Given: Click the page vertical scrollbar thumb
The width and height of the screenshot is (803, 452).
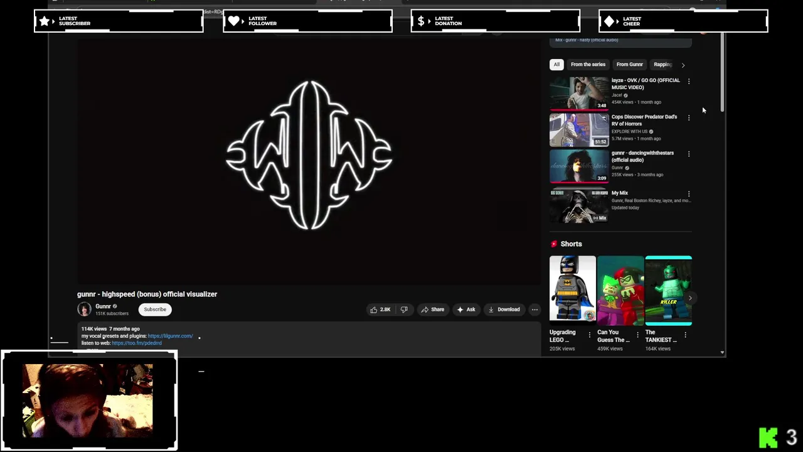Looking at the screenshot, I should click(722, 72).
